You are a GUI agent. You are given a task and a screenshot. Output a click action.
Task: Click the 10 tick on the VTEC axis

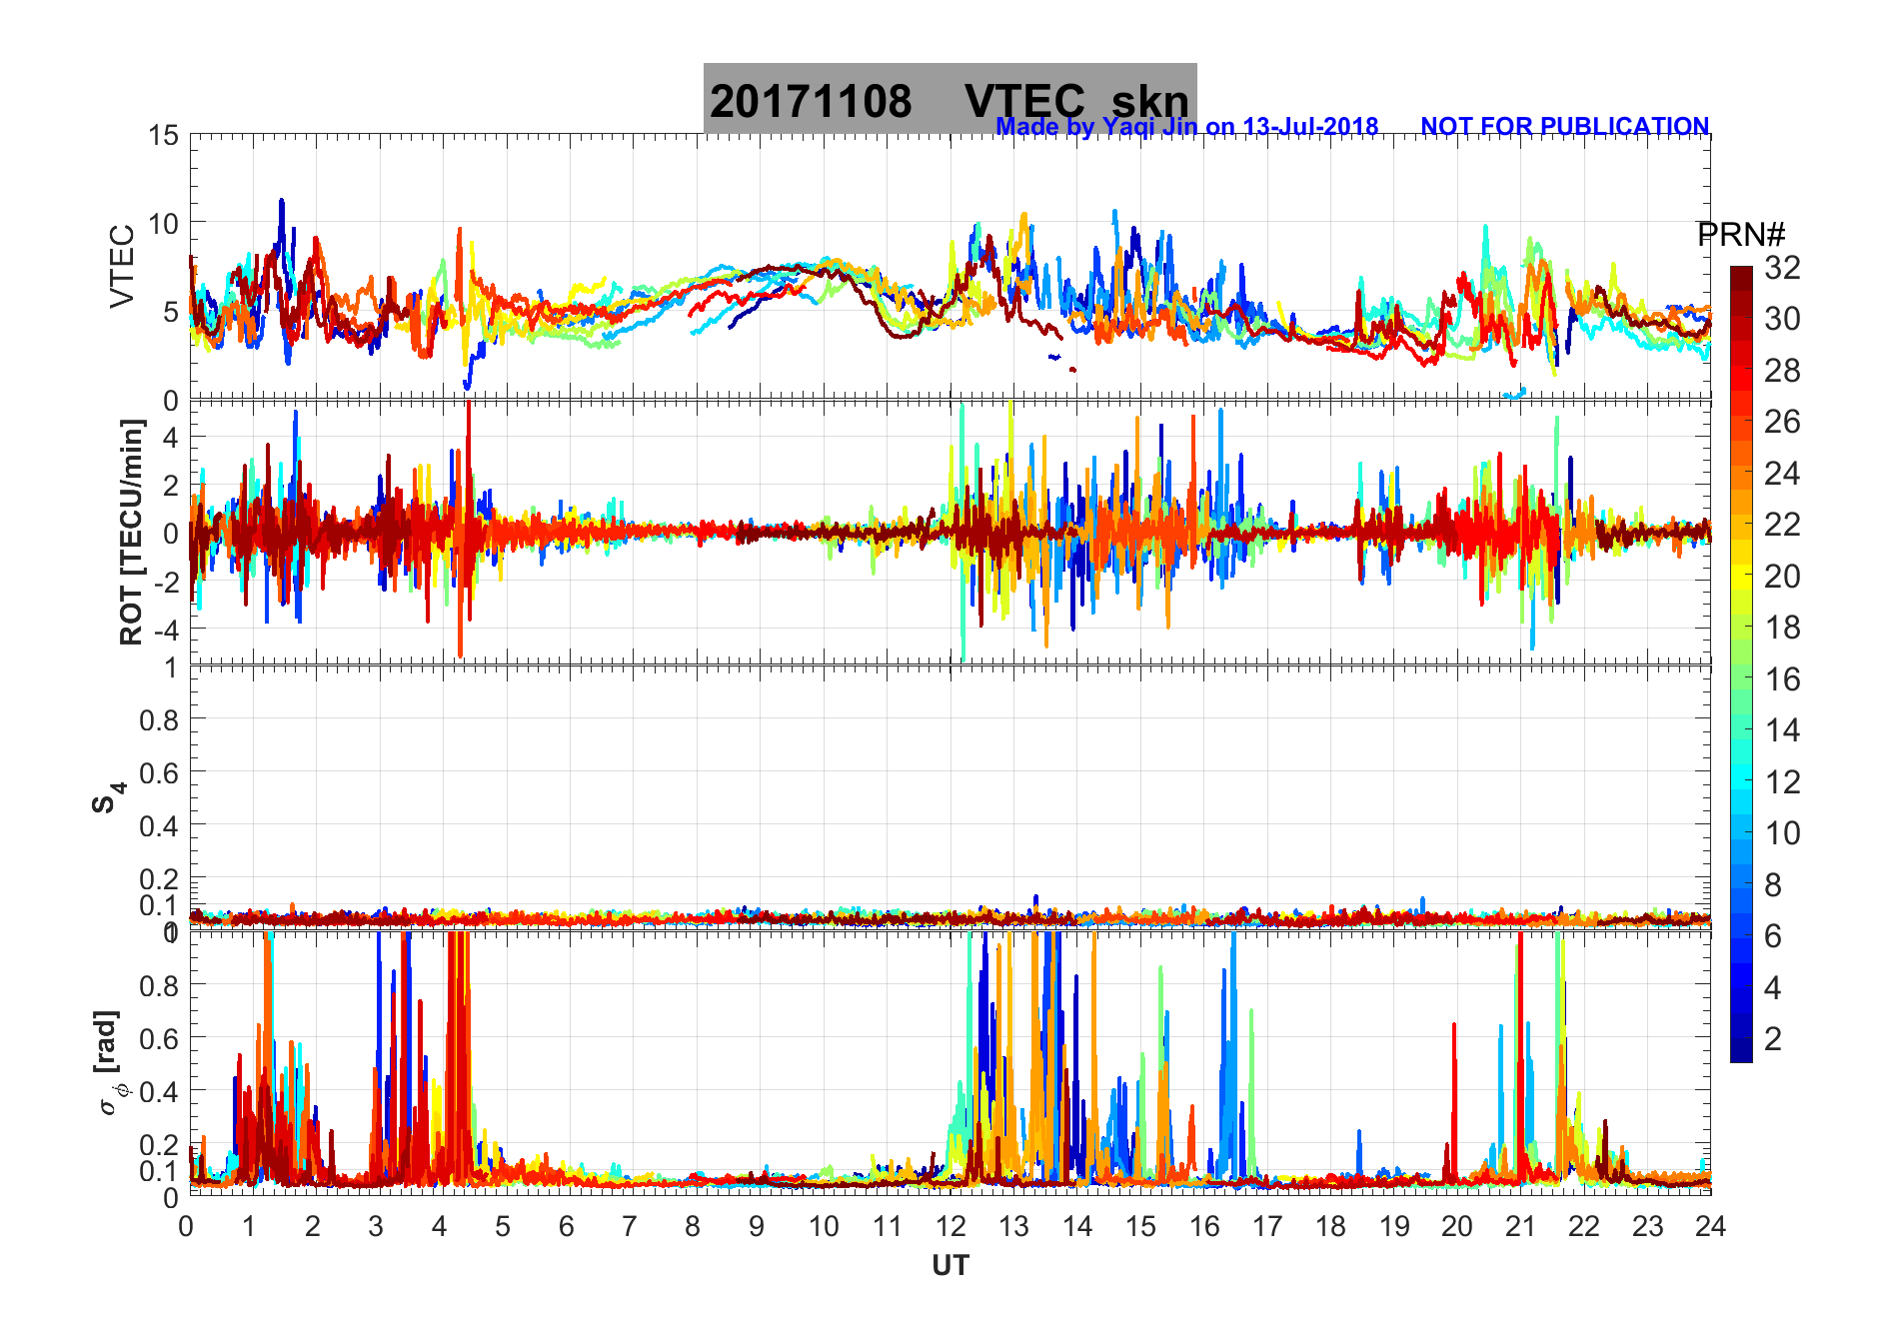(163, 224)
